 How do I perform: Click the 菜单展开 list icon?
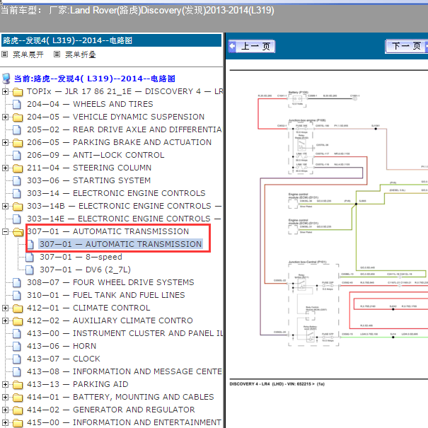5,54
